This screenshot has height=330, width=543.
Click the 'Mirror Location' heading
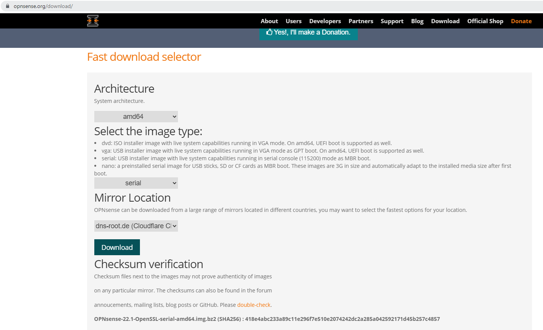132,198
